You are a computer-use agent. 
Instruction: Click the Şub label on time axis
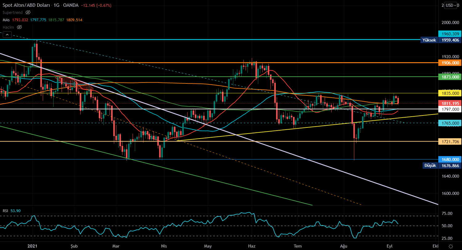74,246
